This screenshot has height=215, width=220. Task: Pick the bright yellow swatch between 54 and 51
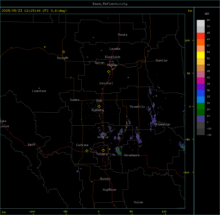coord(201,55)
